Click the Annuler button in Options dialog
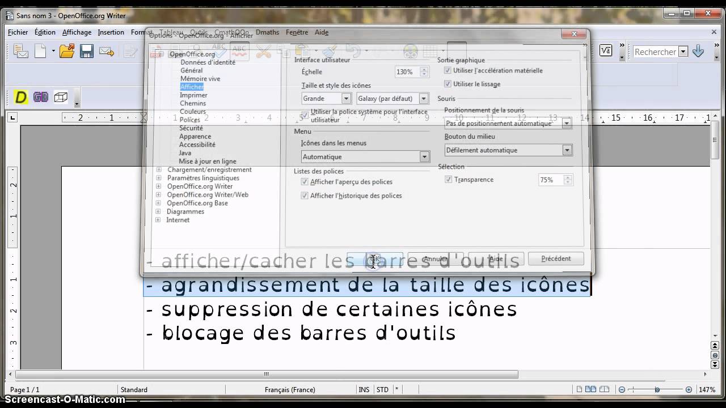This screenshot has height=408, width=726. point(436,259)
